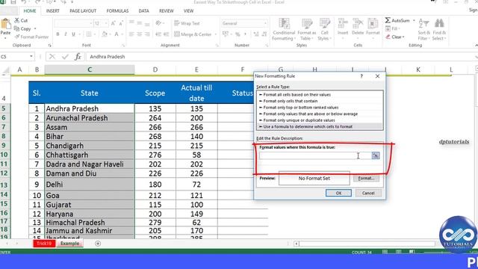Select the Example sheet tab
The width and height of the screenshot is (478, 269).
69,244
